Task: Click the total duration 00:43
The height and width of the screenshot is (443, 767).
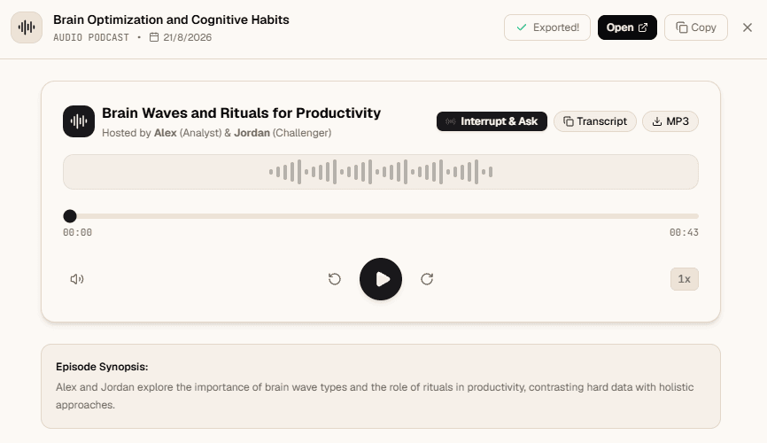Action: pos(684,232)
